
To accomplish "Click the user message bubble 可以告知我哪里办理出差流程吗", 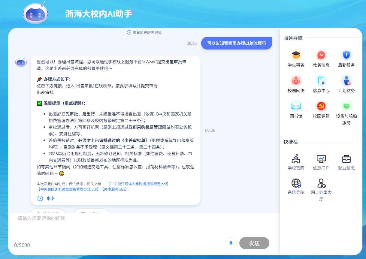I will coord(237,43).
